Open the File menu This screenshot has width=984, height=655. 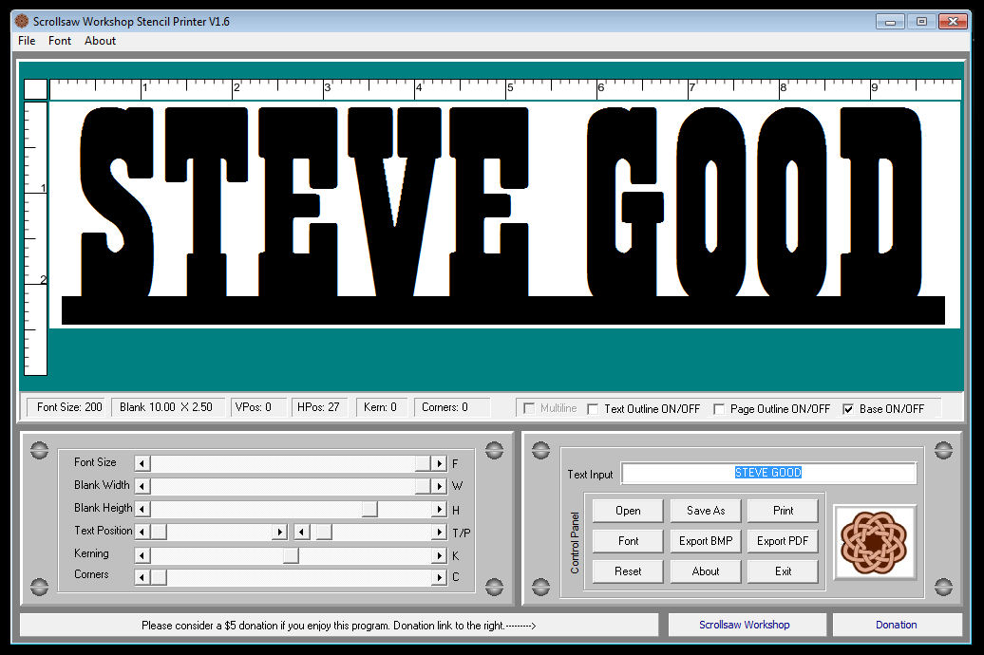point(26,41)
